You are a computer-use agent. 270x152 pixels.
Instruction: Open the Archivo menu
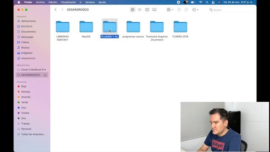[40, 2]
